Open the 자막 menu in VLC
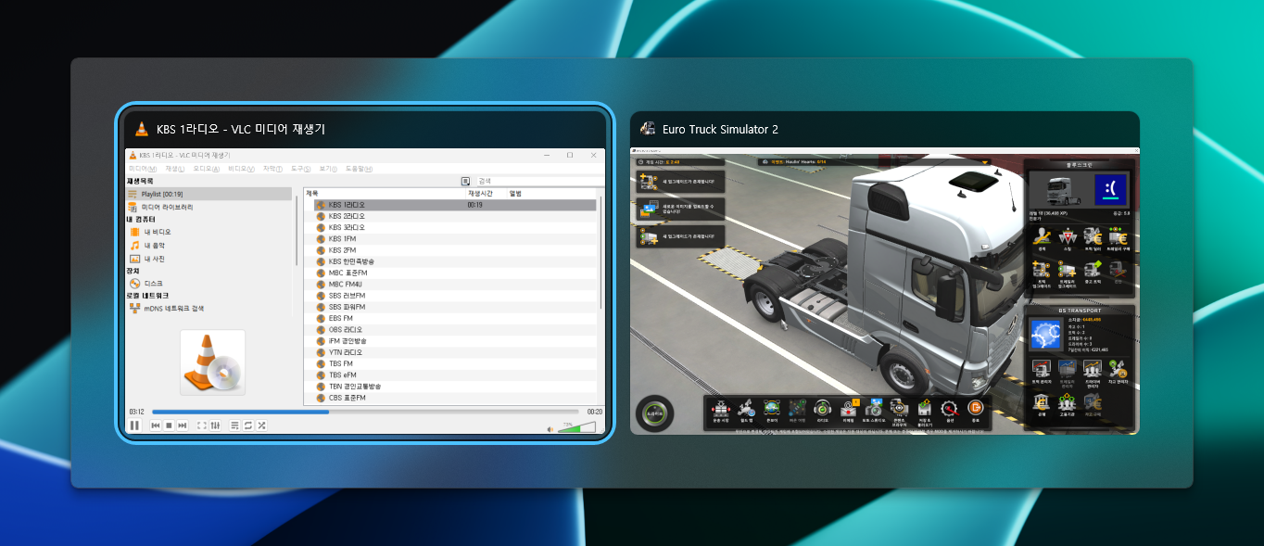 (x=272, y=169)
